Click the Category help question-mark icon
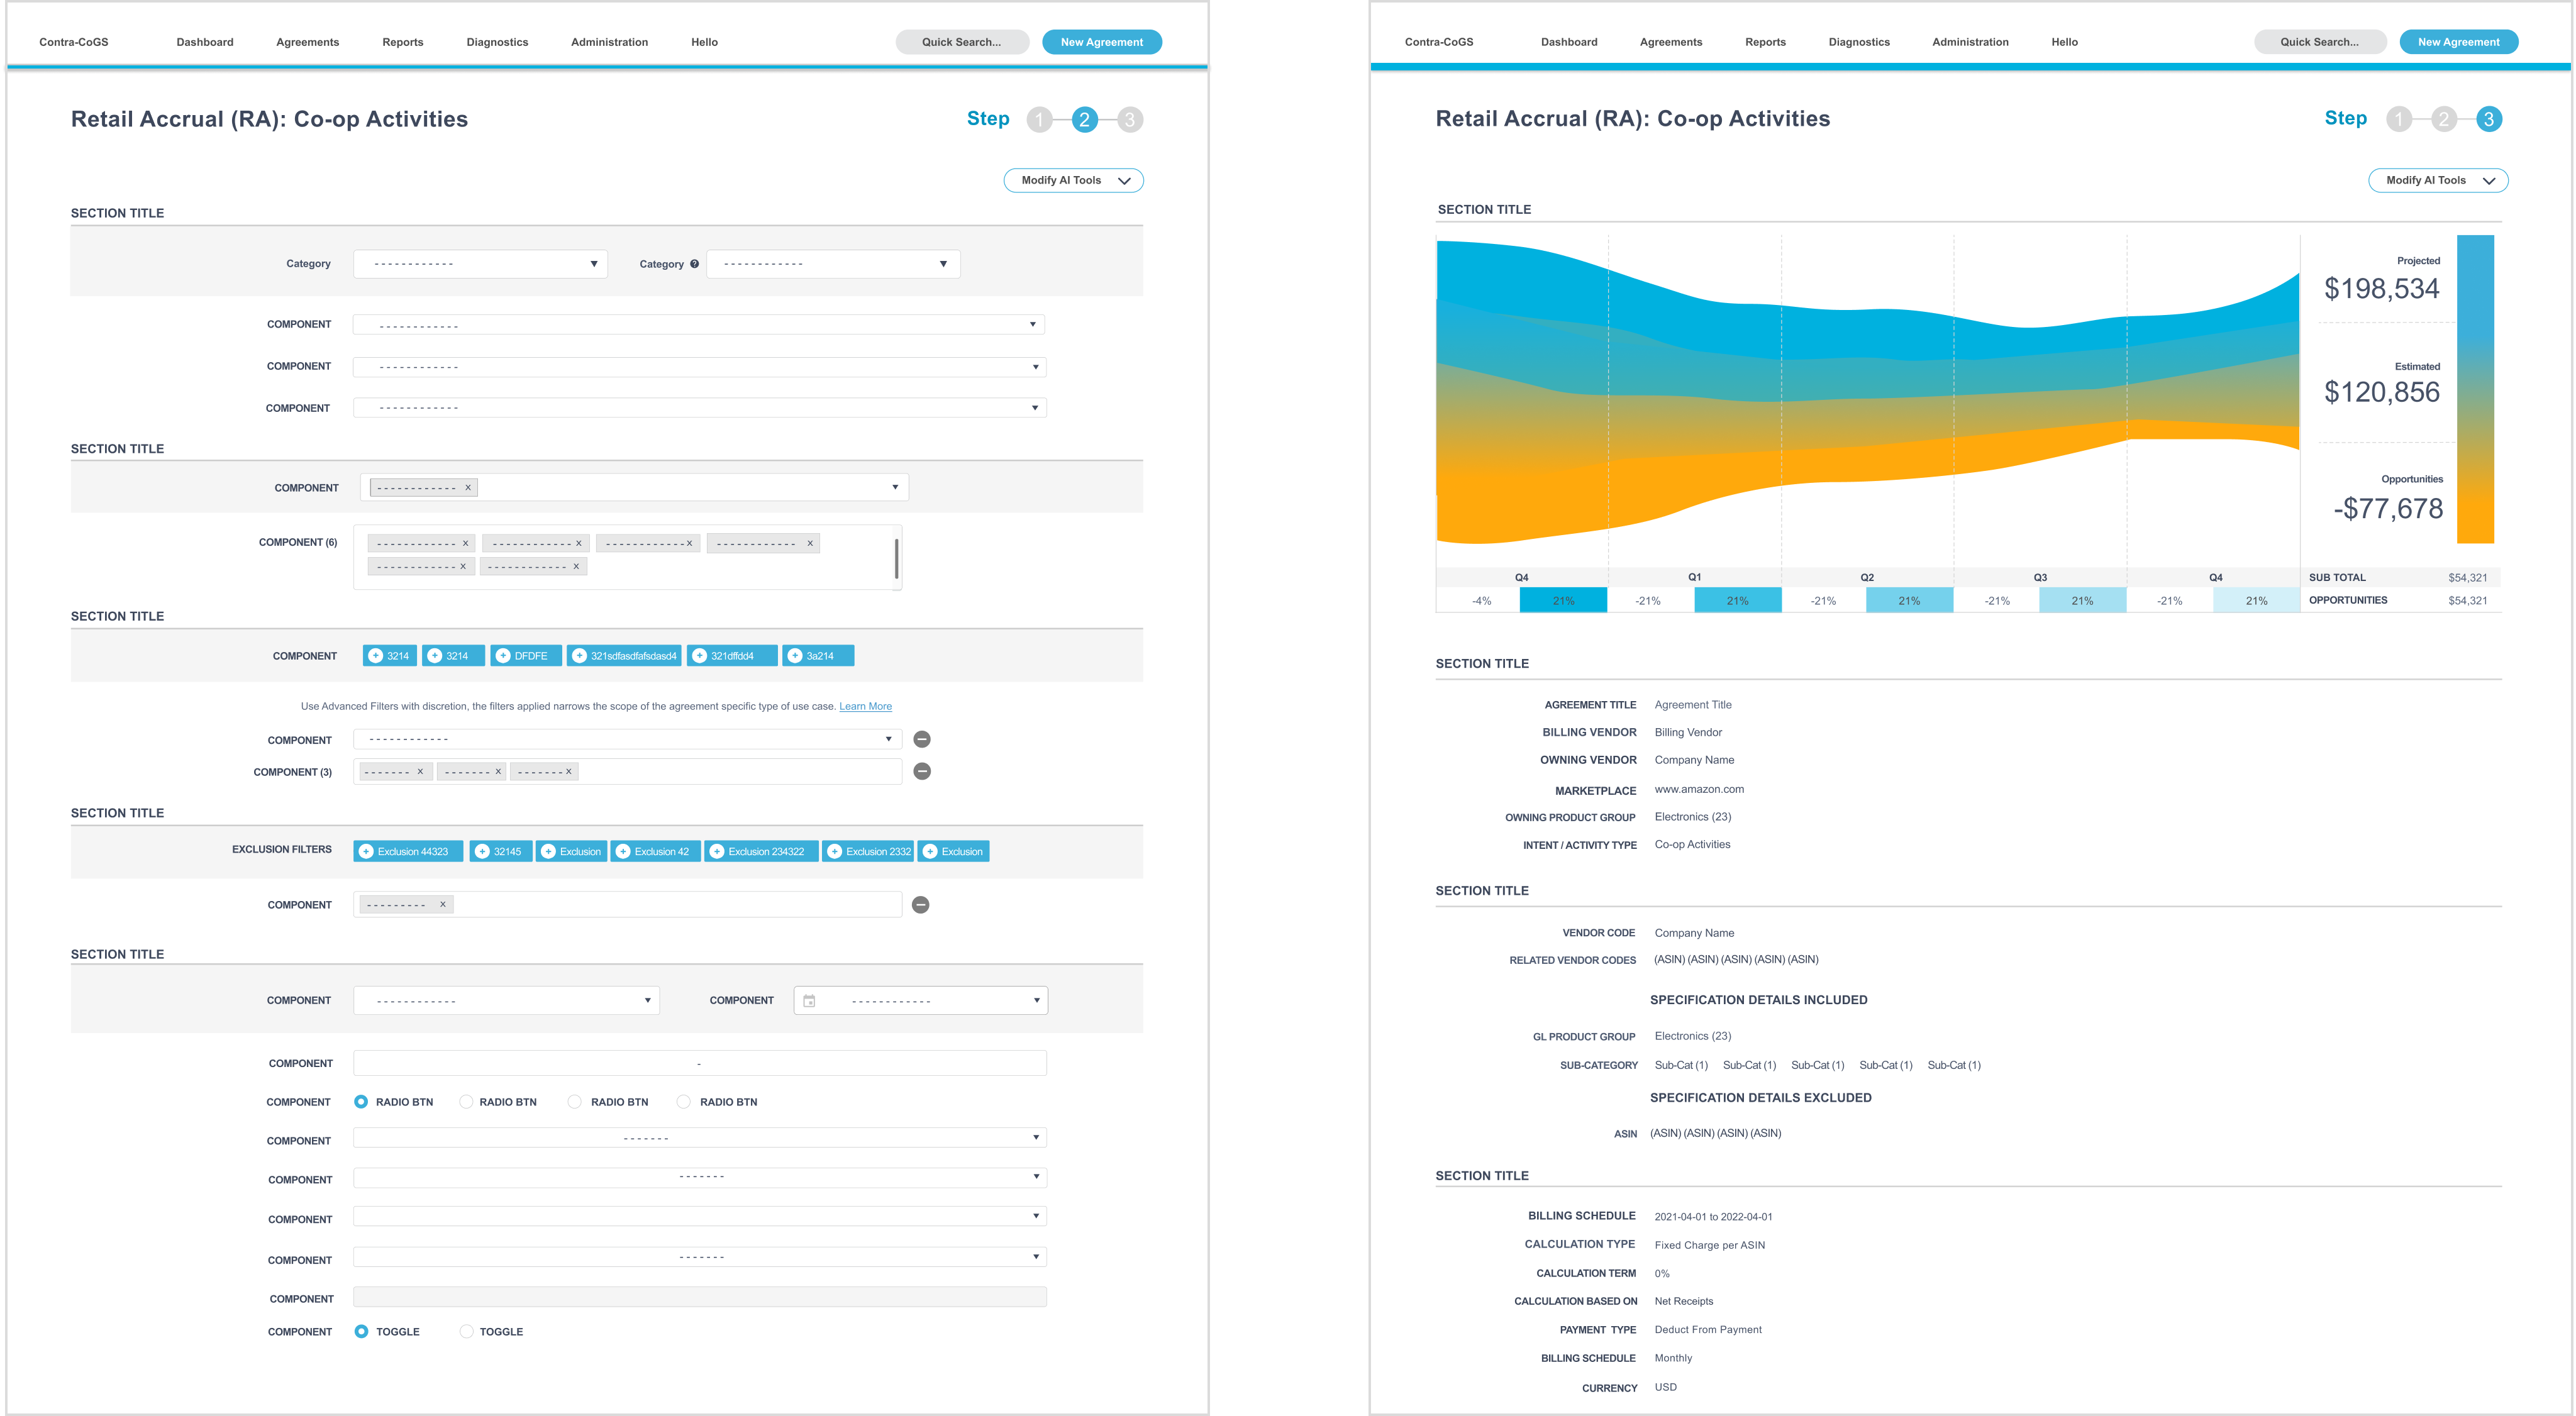 [694, 264]
